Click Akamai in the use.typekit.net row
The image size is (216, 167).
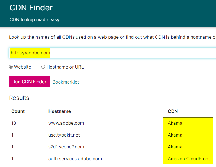tap(175, 135)
